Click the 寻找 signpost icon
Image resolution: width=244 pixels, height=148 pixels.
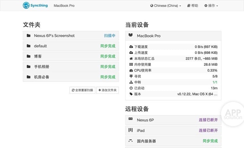point(131,76)
